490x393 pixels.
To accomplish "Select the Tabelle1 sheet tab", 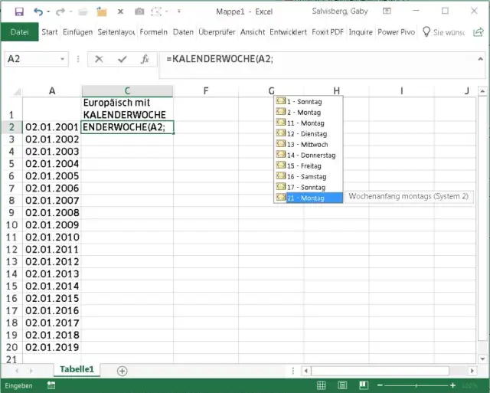I will pos(77,369).
